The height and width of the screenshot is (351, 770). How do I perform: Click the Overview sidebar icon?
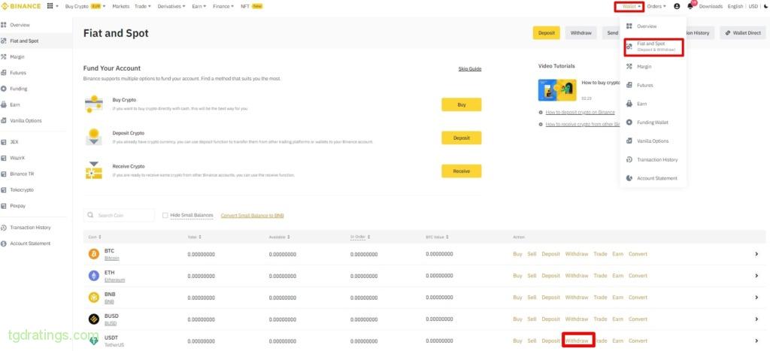point(4,25)
